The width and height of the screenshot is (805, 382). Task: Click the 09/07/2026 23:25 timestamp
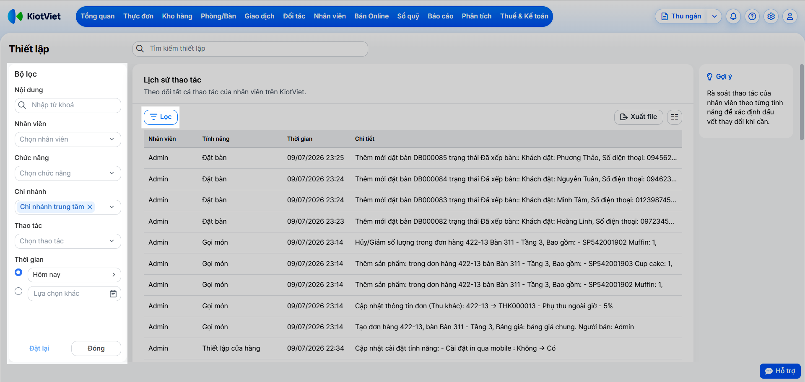[x=316, y=158]
